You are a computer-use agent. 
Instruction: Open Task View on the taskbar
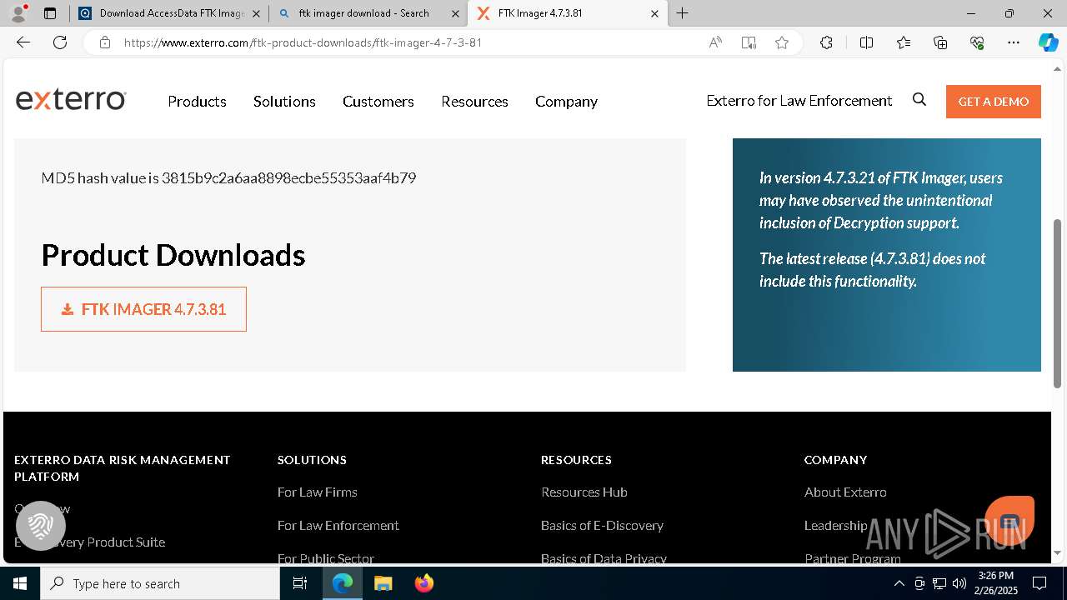(300, 583)
